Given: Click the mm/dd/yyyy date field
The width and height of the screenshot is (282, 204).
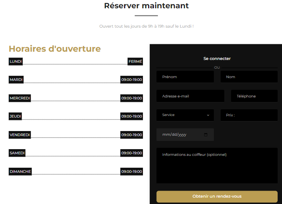Looking at the screenshot, I should (185, 135).
